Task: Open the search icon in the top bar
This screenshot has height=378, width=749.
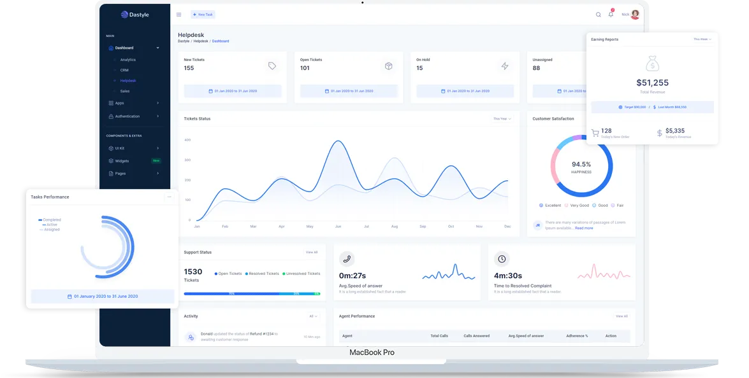Action: 598,14
